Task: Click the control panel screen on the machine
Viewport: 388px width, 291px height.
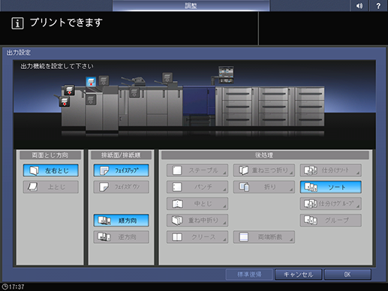Action: pos(226,74)
